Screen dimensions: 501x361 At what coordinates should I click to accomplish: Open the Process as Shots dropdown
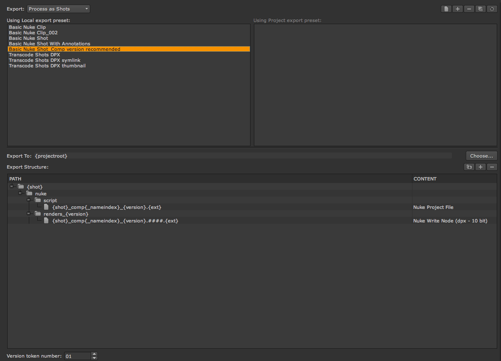point(58,9)
